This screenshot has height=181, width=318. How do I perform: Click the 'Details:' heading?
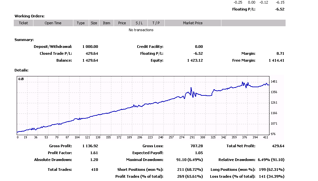[21, 70]
